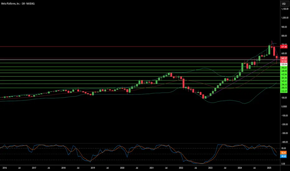
Task: Select the green 212.37 level label
Action: (x=284, y=91)
